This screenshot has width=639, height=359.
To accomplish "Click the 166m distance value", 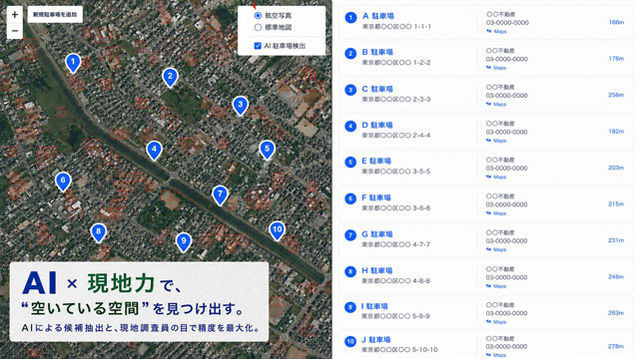I will 616,22.
